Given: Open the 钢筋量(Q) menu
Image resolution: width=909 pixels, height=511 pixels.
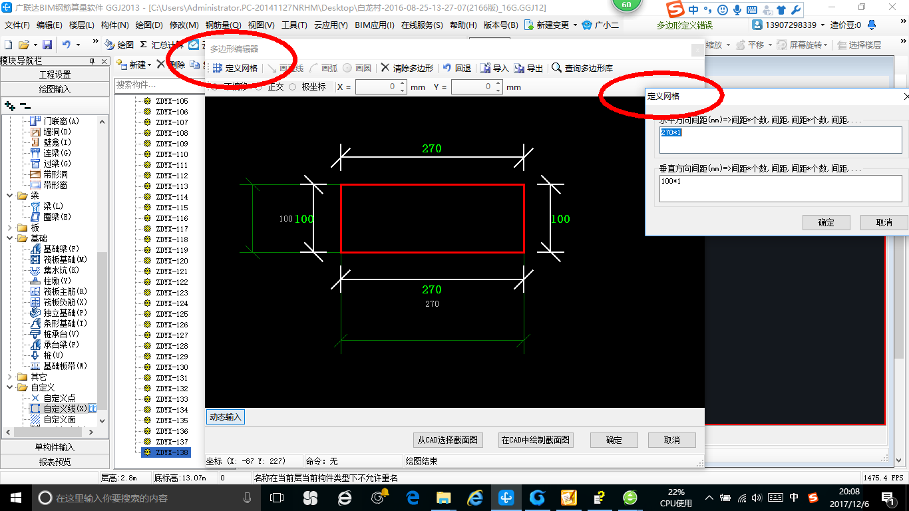Looking at the screenshot, I should (x=224, y=25).
